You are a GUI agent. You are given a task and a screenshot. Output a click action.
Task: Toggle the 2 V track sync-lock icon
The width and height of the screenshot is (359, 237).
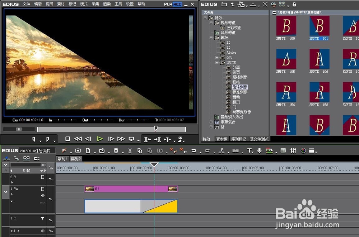click(x=51, y=179)
